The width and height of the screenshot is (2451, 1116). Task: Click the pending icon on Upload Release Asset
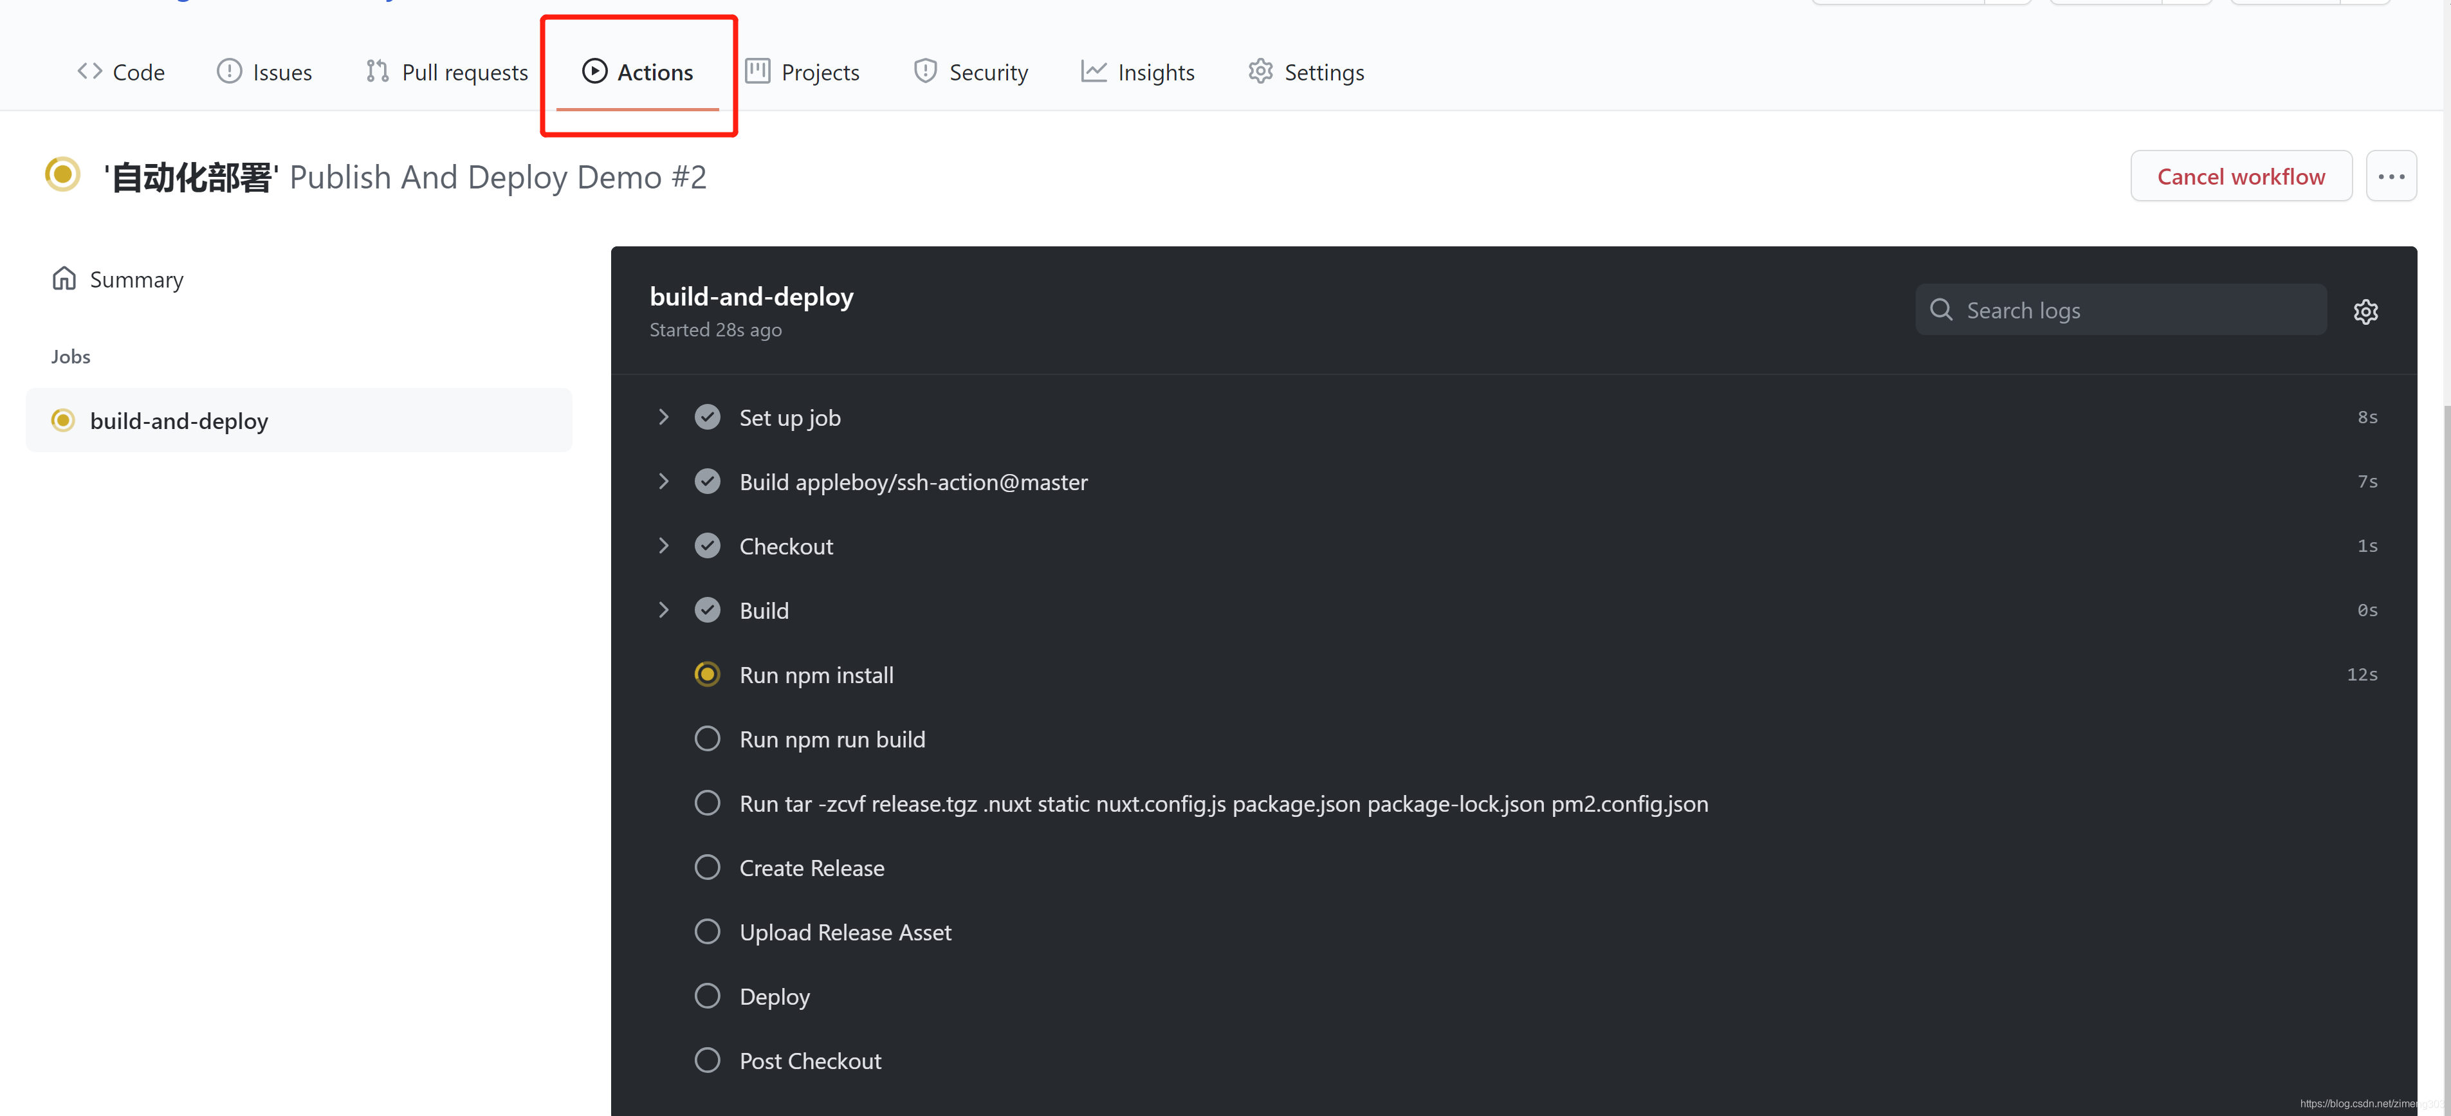pyautogui.click(x=706, y=930)
